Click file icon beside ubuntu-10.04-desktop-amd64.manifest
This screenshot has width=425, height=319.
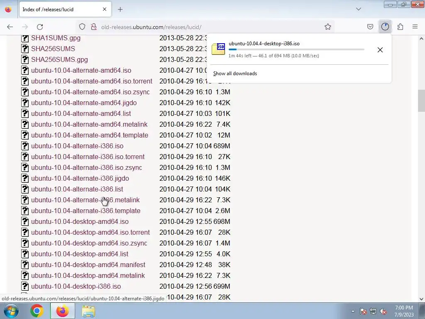tap(25, 265)
